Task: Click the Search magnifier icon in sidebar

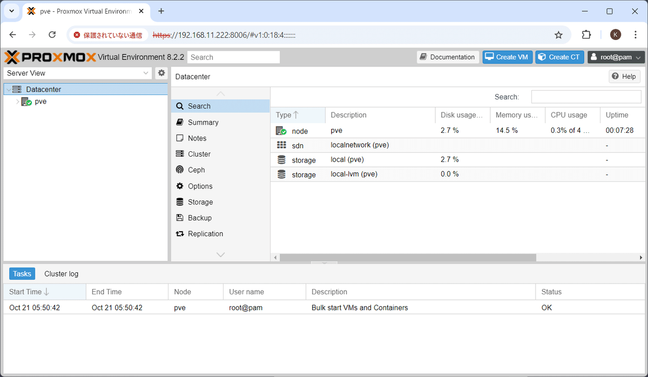Action: tap(180, 106)
